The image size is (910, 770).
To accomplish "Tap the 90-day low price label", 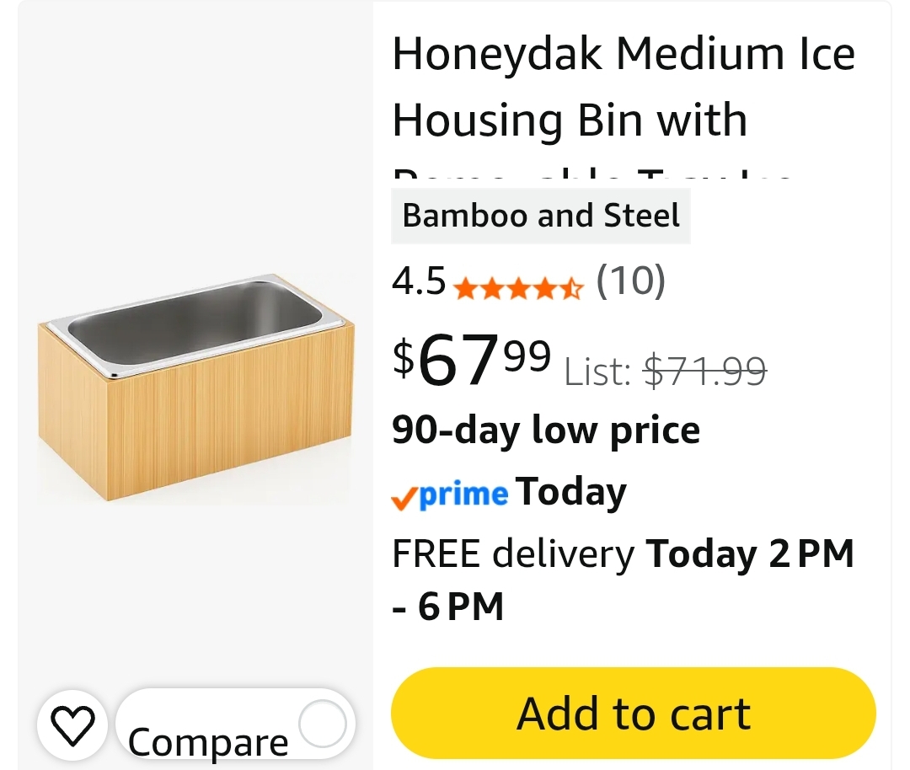I will 546,430.
